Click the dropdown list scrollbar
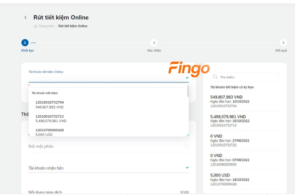 coord(188,91)
